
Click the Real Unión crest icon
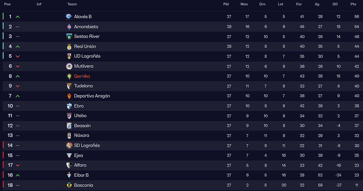[69, 47]
